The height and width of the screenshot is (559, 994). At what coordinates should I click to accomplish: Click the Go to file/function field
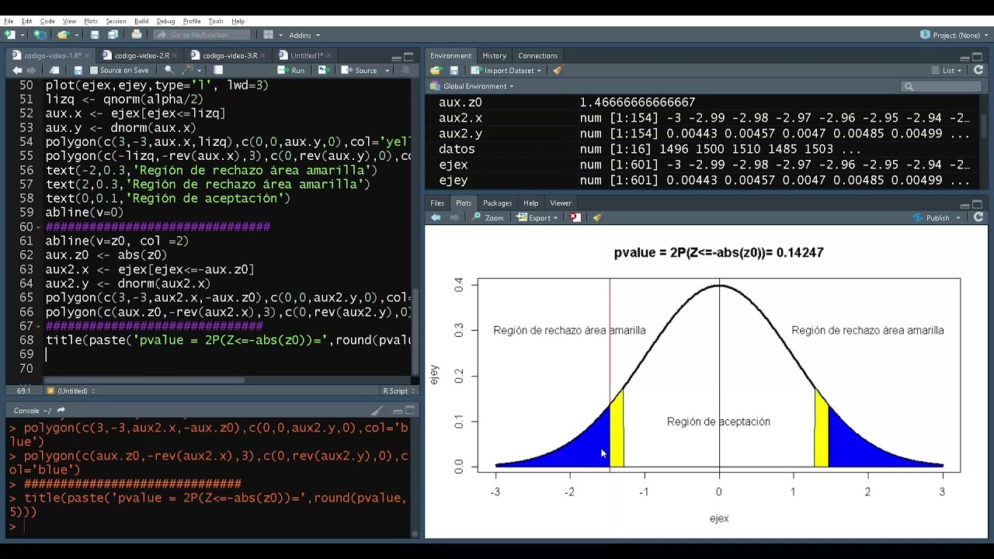(202, 35)
